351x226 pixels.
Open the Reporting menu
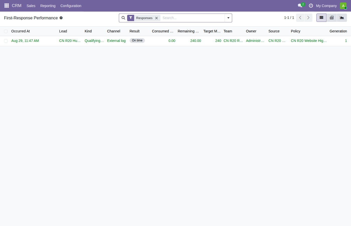48,6
